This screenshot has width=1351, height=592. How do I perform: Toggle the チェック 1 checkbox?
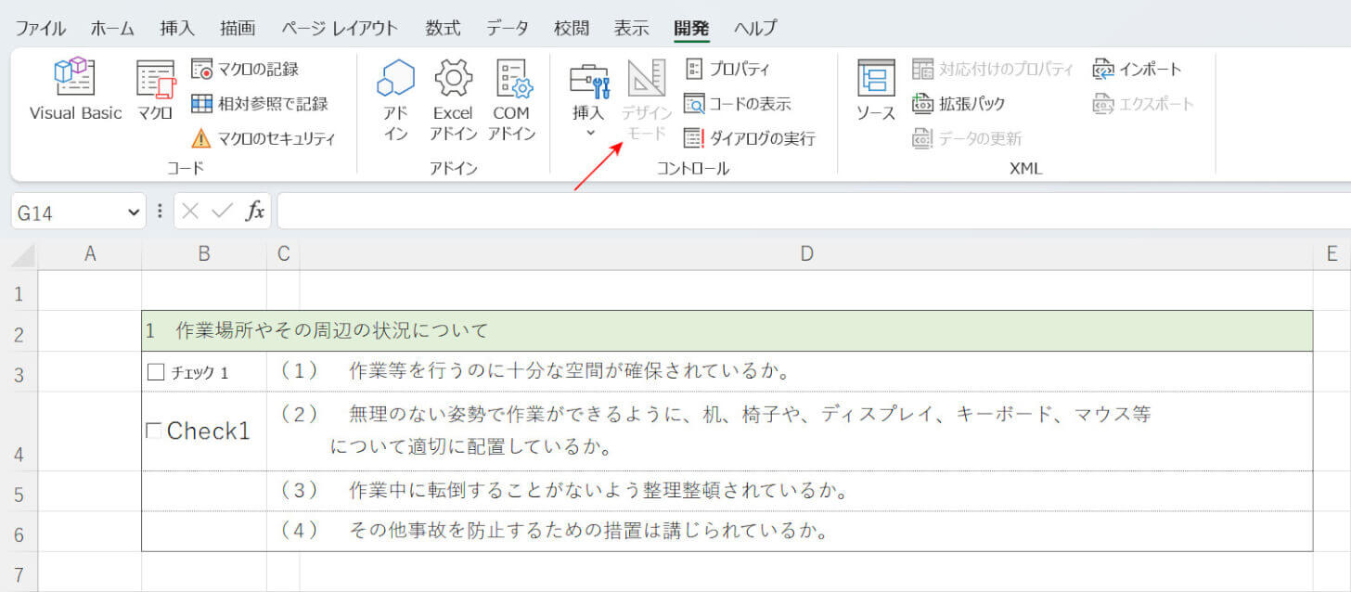156,373
